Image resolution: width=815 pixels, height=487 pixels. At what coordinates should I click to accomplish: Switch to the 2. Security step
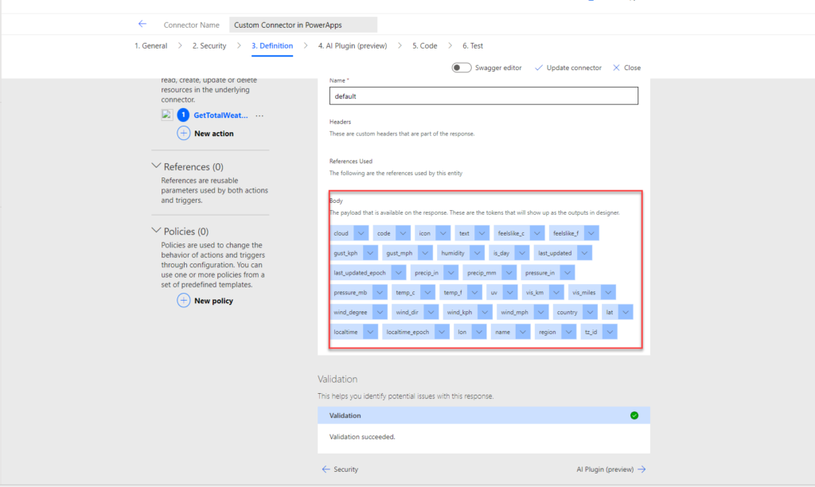tap(209, 45)
